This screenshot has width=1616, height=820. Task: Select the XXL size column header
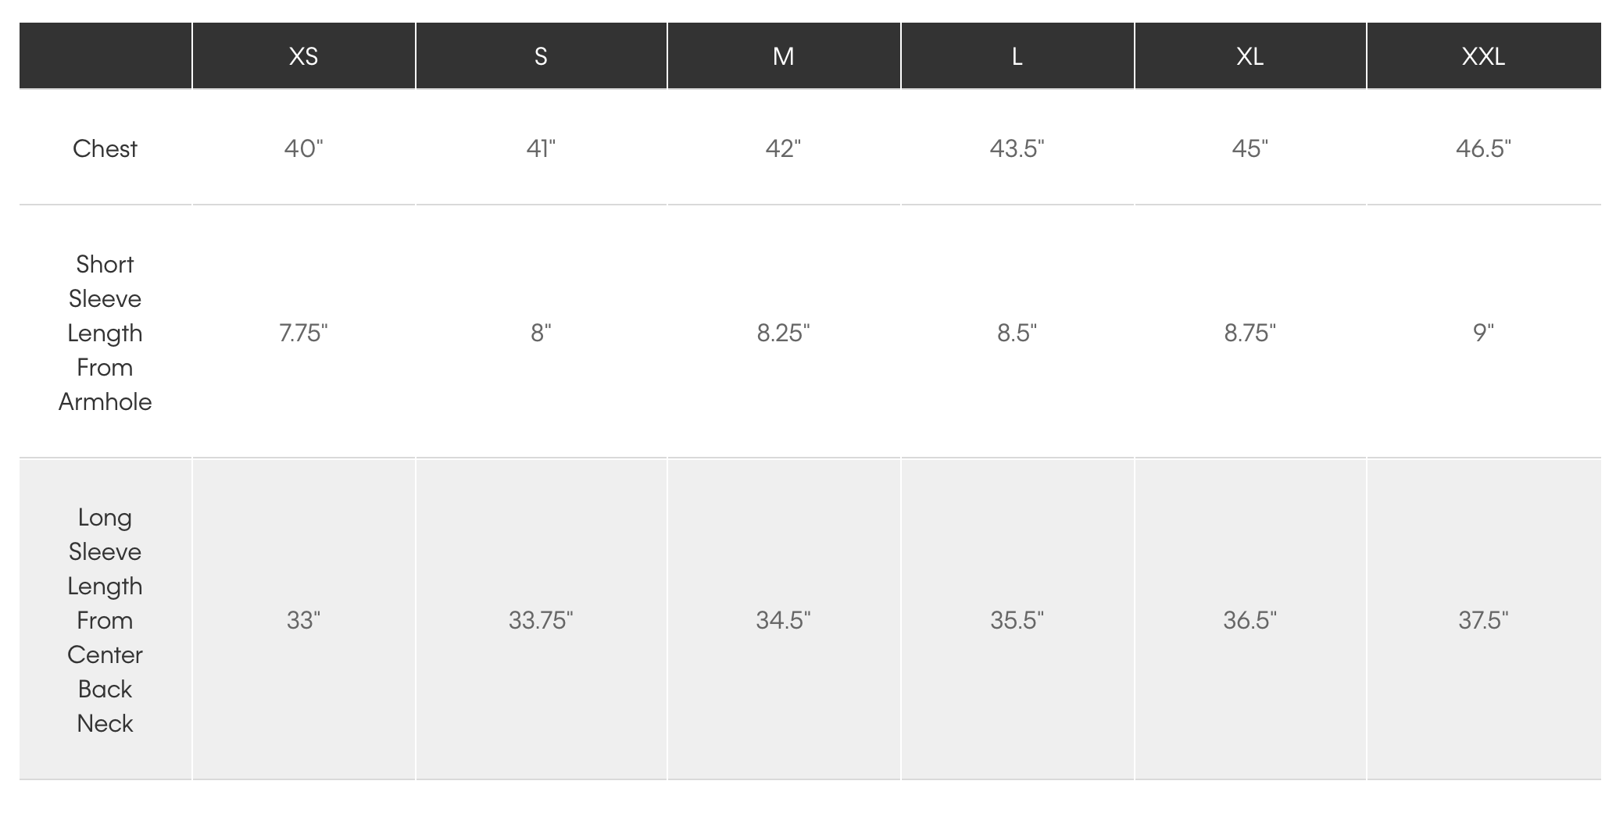pyautogui.click(x=1483, y=56)
